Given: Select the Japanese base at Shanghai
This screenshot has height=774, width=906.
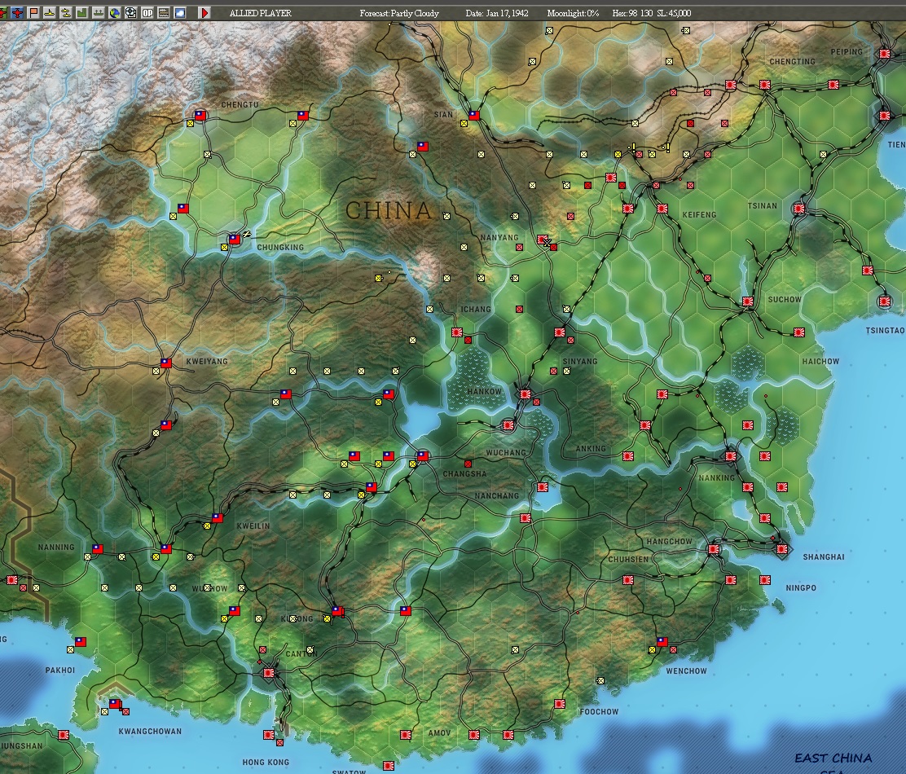Looking at the screenshot, I should click(x=782, y=549).
